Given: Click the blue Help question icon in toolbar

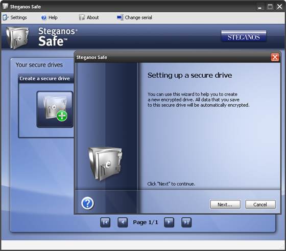Looking at the screenshot, I should tap(44, 17).
